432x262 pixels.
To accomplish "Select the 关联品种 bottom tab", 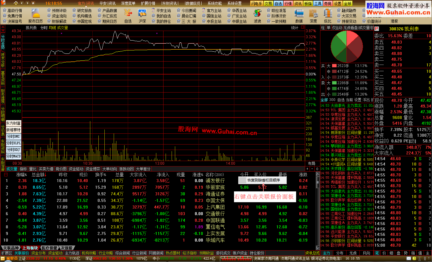I will click(x=11, y=248).
